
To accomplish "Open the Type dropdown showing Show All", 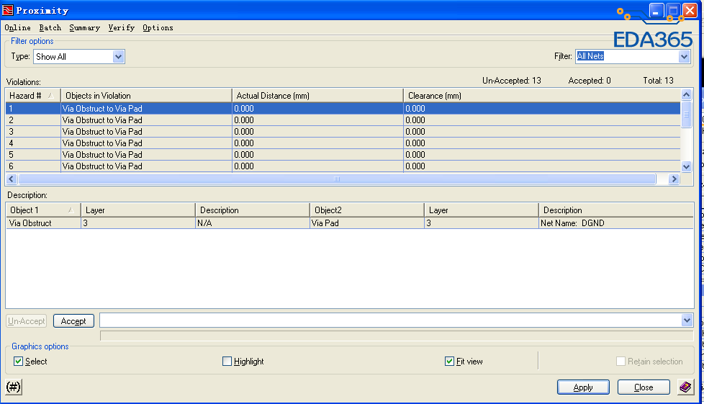I will pos(119,57).
